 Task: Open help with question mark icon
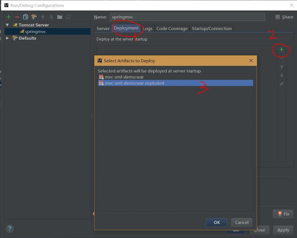(10, 229)
